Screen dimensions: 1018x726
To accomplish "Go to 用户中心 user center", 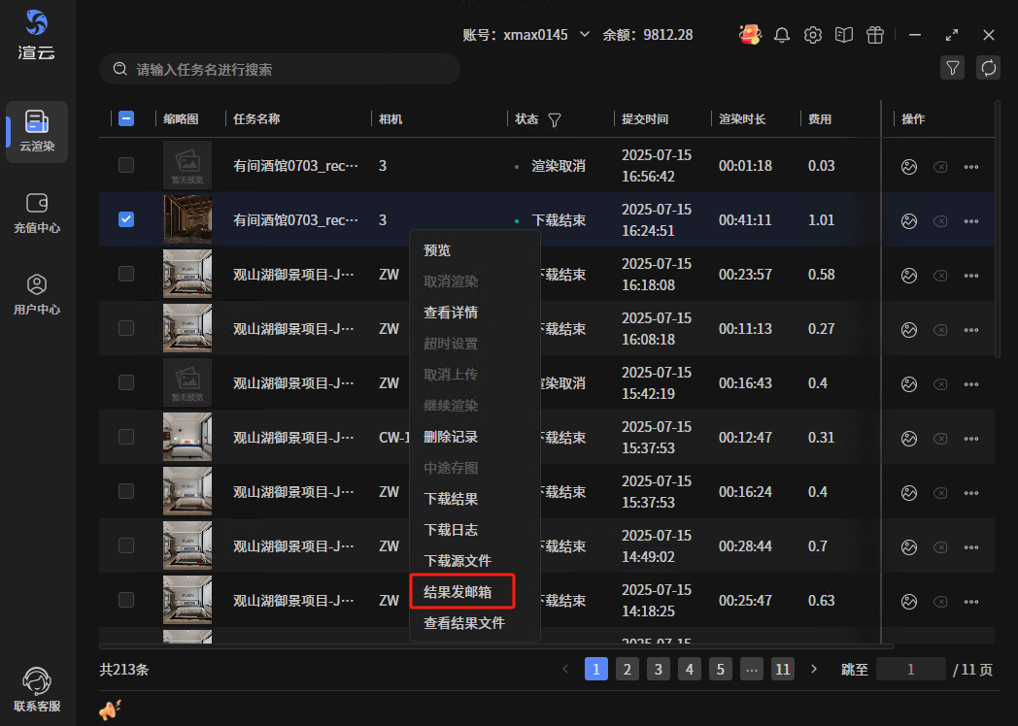I will coord(37,294).
